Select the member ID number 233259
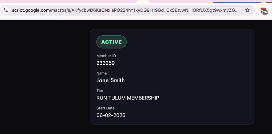Screen dimensions: 272x134 coord(105,63)
